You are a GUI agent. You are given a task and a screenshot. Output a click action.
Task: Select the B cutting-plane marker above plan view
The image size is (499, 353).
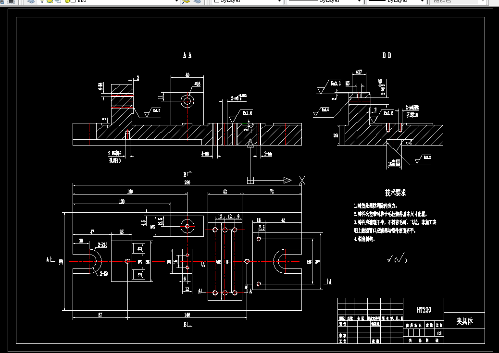187,174
